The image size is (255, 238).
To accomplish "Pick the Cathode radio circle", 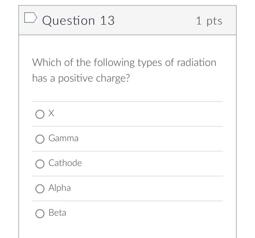I will 40,164.
